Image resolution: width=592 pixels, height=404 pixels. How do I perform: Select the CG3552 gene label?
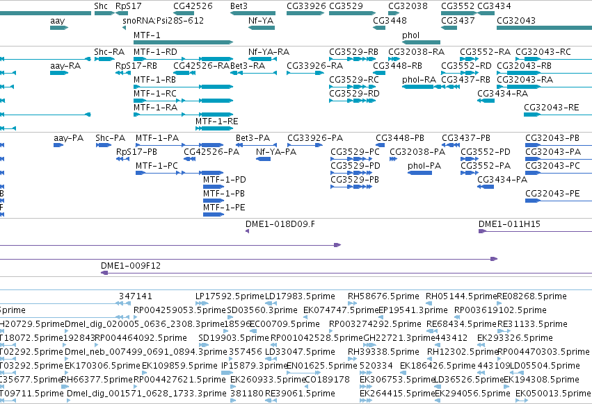[x=458, y=6]
